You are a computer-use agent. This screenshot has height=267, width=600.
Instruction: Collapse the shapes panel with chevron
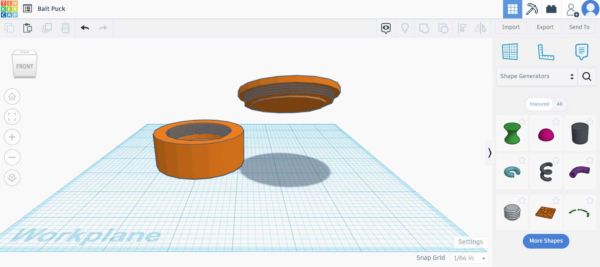click(490, 153)
